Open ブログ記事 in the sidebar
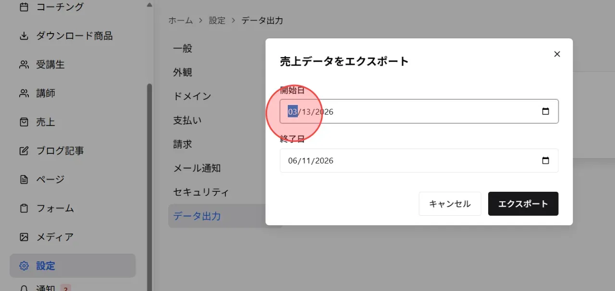Screen dimensions: 615x291 (x=60, y=151)
